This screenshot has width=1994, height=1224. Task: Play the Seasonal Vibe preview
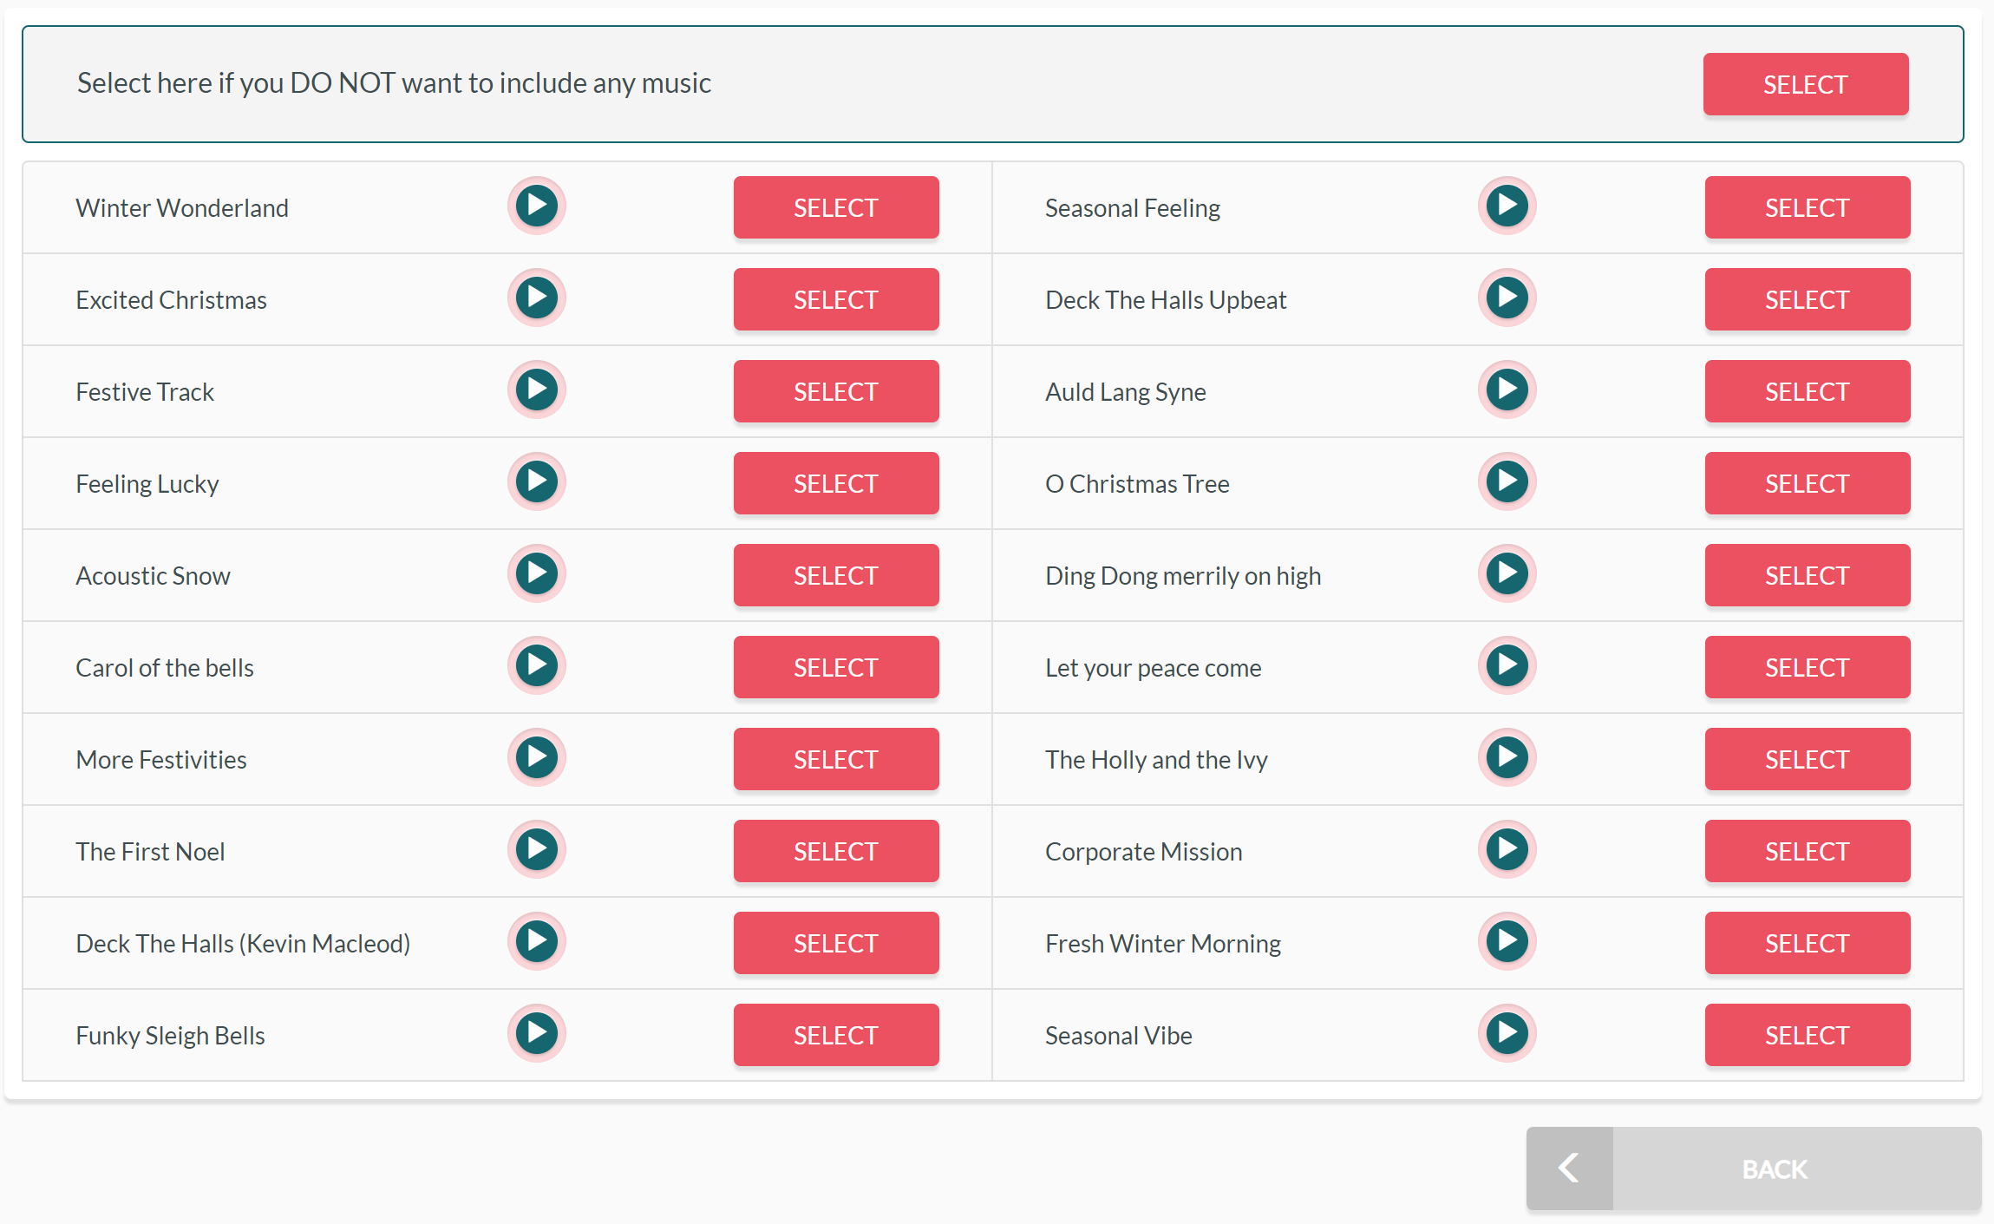click(1507, 1034)
